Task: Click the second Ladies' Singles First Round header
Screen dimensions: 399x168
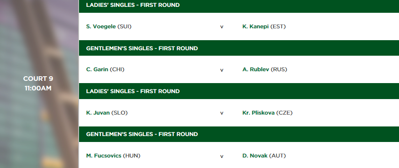Action: (239, 91)
